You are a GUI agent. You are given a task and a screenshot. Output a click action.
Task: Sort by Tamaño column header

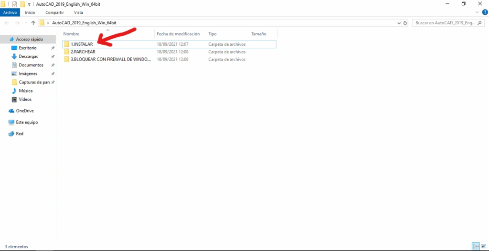(x=259, y=34)
